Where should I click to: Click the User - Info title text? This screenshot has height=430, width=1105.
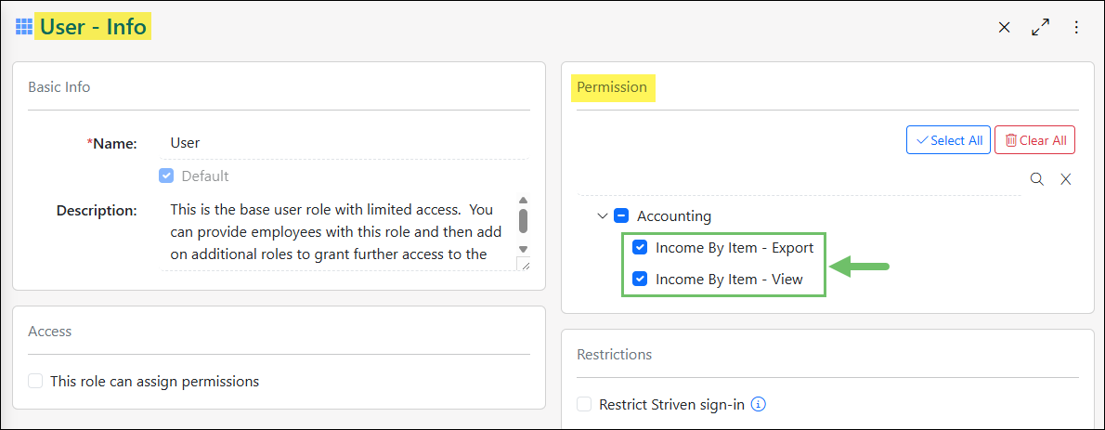92,28
